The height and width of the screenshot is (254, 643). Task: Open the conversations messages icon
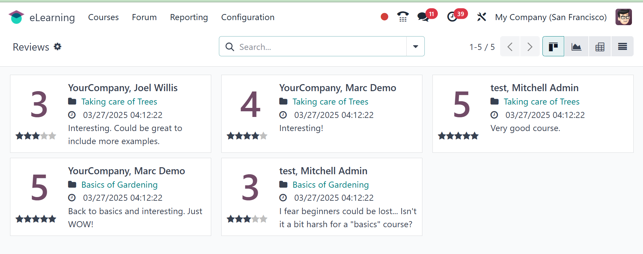423,17
